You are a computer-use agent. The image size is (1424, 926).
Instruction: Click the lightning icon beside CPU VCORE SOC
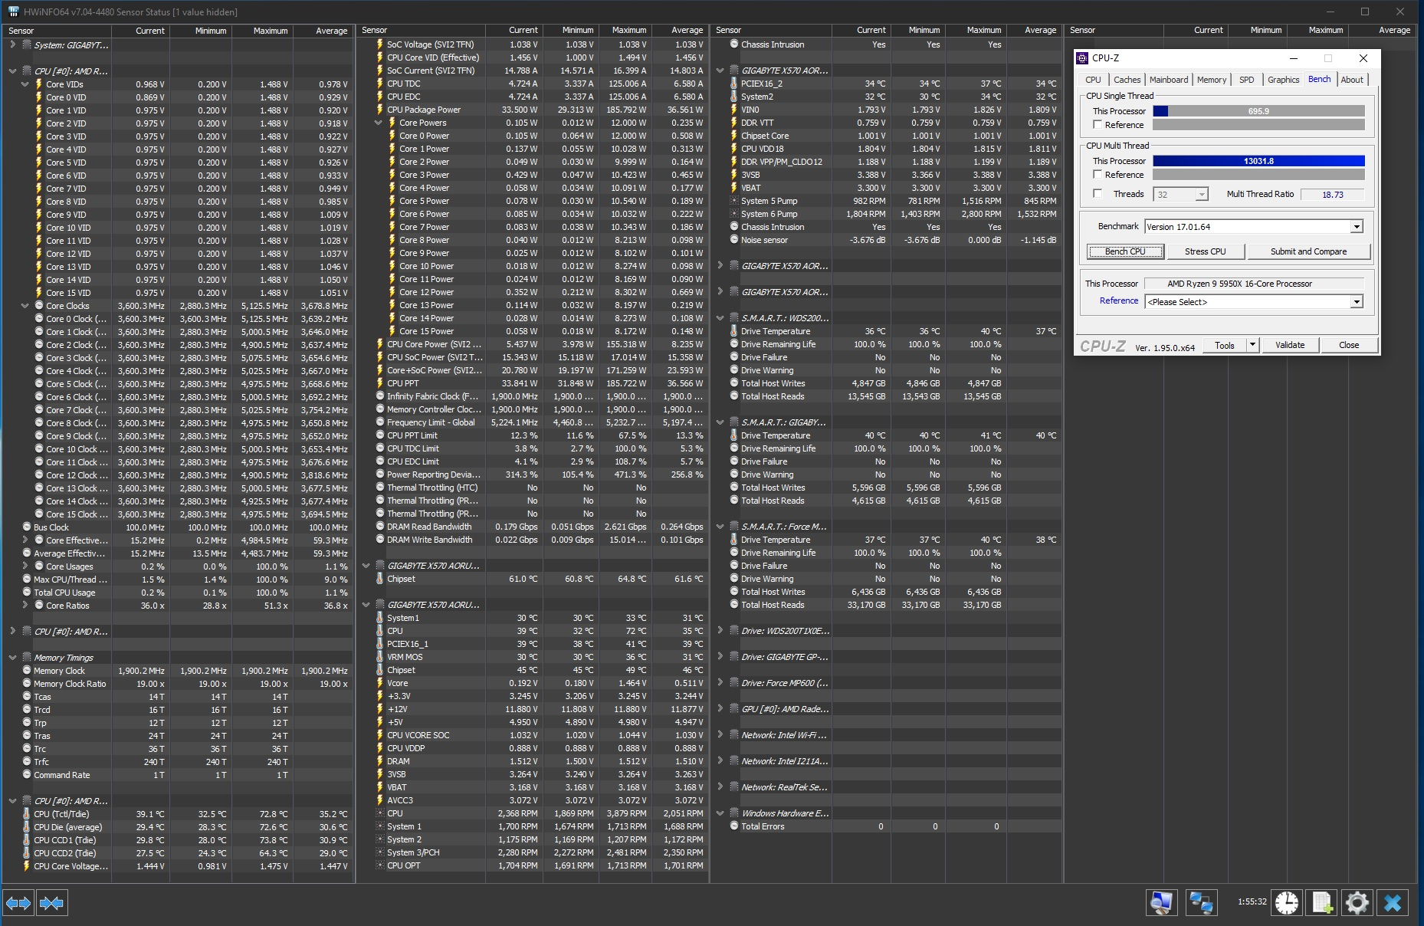pos(380,735)
